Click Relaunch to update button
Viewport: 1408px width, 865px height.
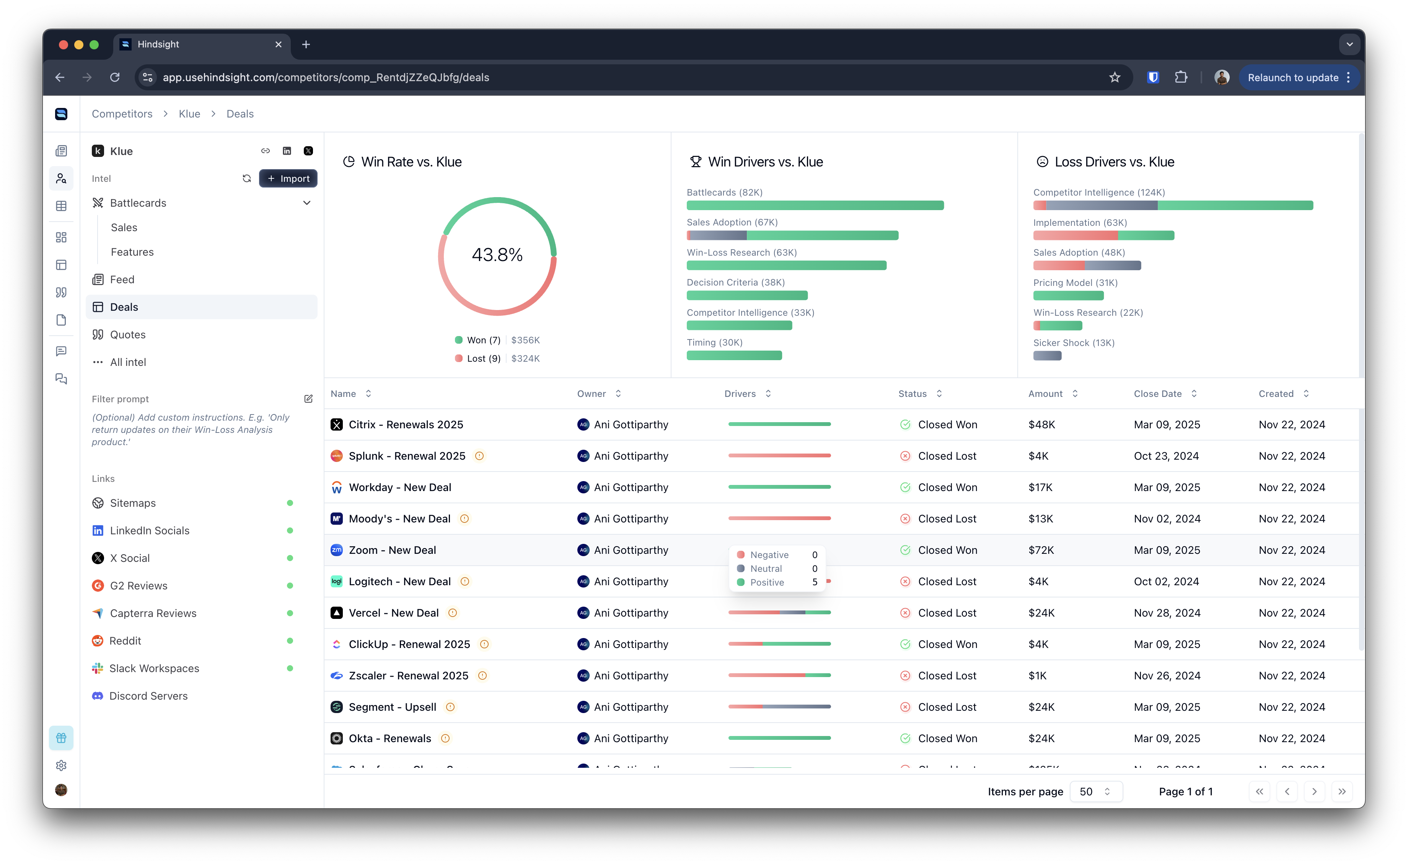1299,77
